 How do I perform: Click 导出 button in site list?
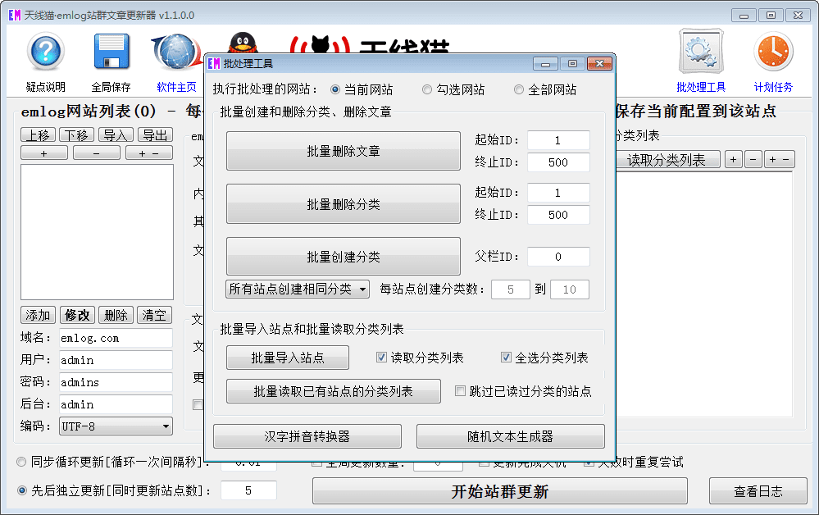(x=155, y=135)
